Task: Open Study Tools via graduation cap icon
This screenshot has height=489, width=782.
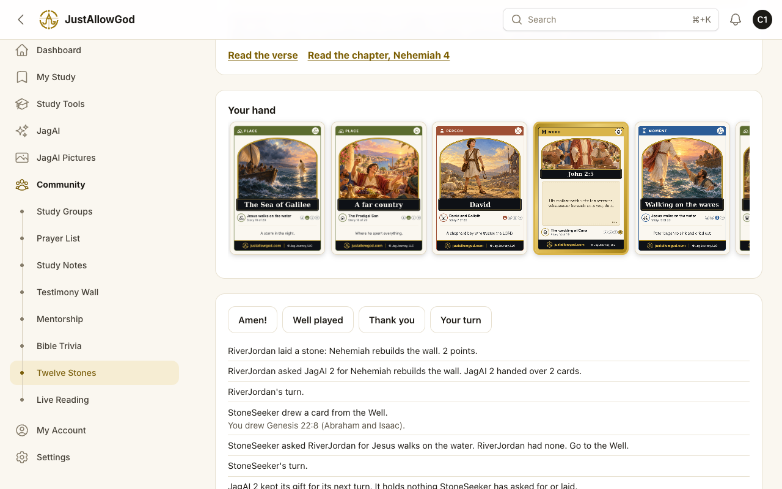Action: [x=22, y=104]
